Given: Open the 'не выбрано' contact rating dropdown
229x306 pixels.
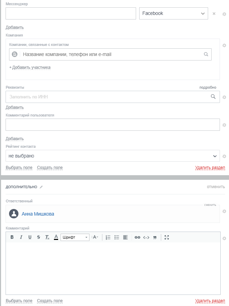Looking at the screenshot, I should pos(112,156).
